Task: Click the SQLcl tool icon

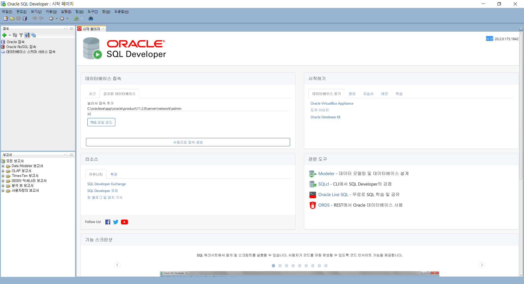Action: 312,184
